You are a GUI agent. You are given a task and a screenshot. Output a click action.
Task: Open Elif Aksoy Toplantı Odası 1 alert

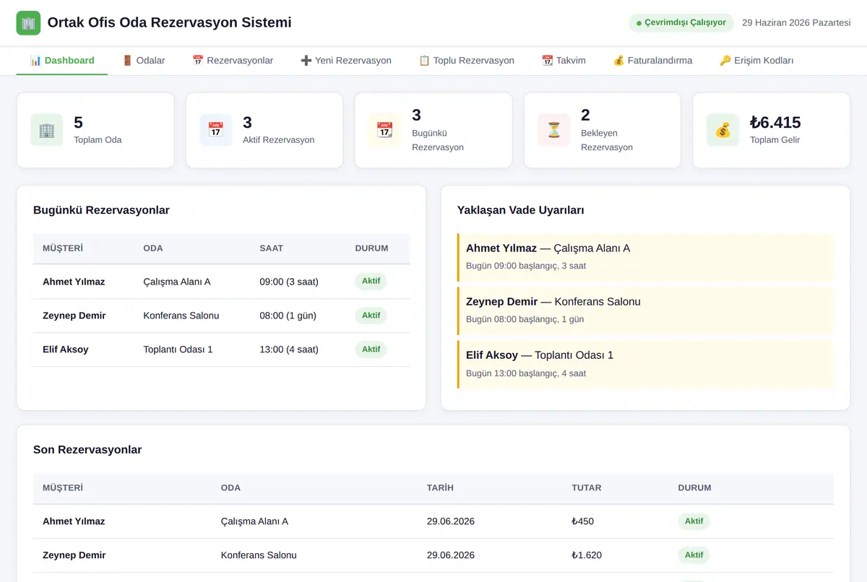[x=645, y=364]
